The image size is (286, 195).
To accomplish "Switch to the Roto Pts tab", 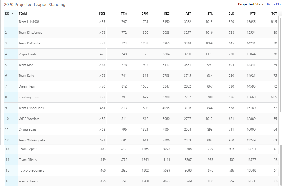I will click(274, 4).
